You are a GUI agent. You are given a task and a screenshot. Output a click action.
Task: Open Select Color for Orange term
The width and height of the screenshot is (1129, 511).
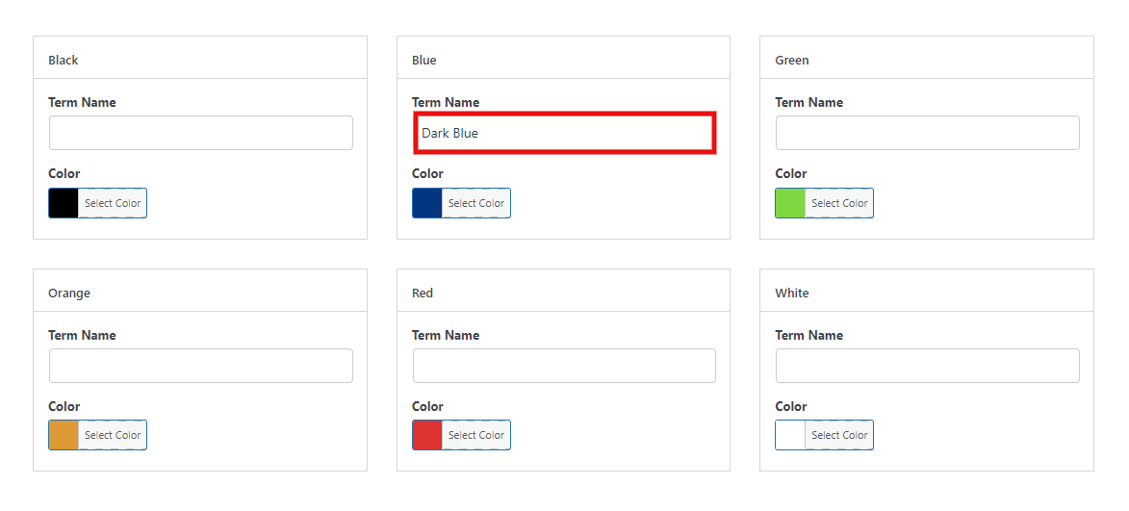(113, 435)
